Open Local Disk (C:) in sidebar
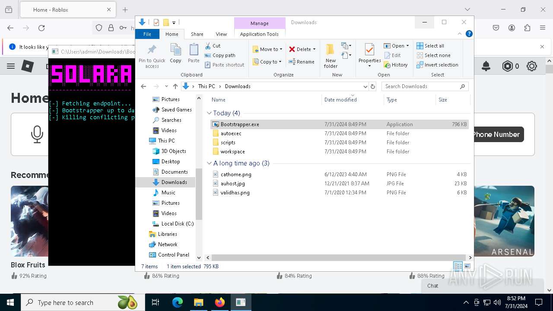 tap(178, 224)
